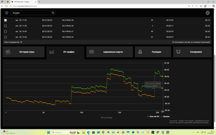This screenshot has width=216, height=135.
Task: Switch to Позиция tab
Action: point(153,52)
